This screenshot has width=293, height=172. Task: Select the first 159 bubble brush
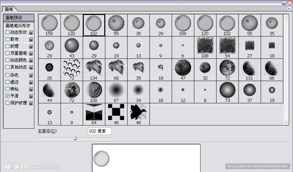[x=49, y=25]
